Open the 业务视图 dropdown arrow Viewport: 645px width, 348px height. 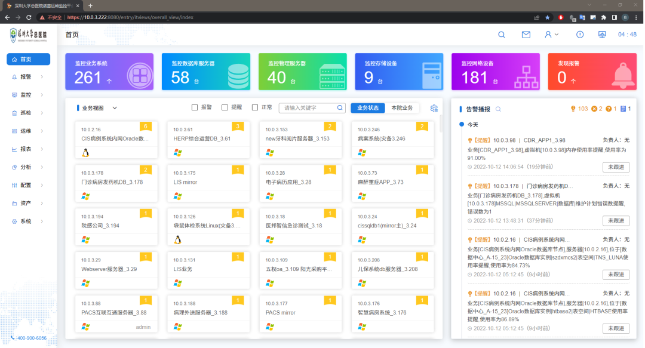[x=115, y=108]
